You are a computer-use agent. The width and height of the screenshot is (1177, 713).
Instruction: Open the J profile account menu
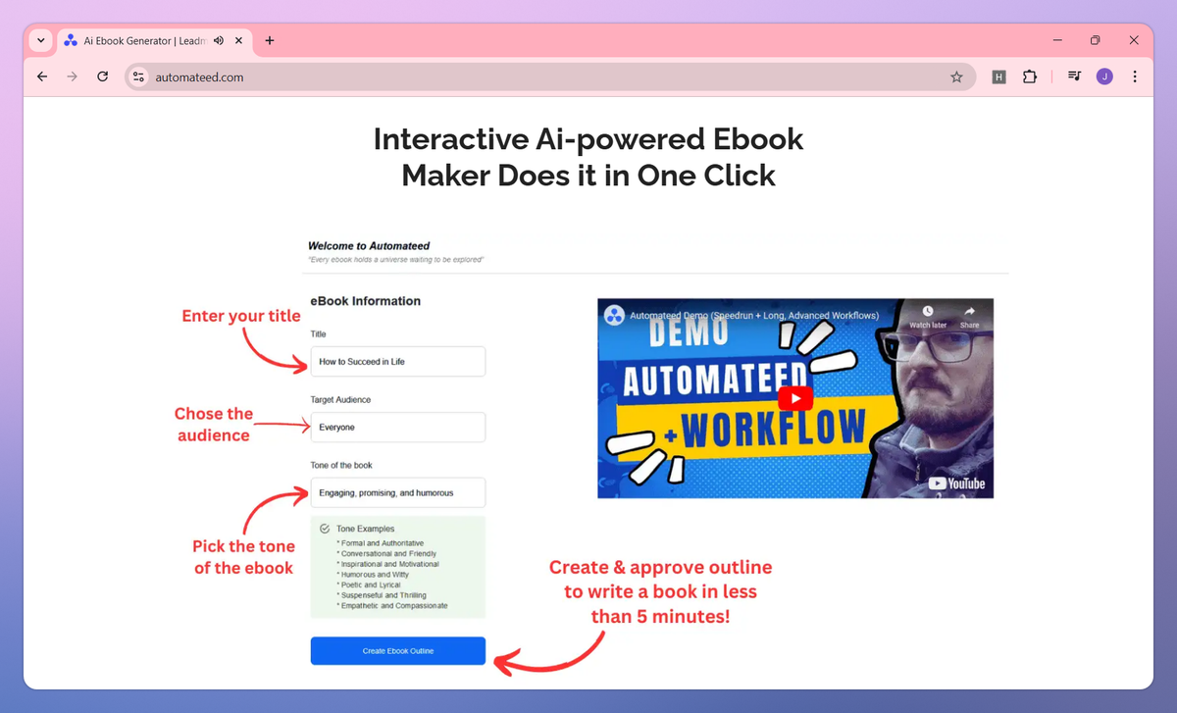[x=1104, y=76]
